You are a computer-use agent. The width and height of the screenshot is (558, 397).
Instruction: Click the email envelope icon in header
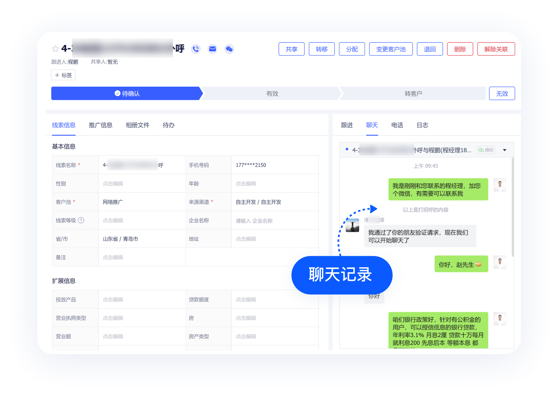[212, 49]
